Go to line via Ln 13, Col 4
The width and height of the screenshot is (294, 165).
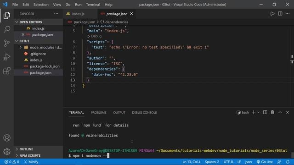coord(192,162)
